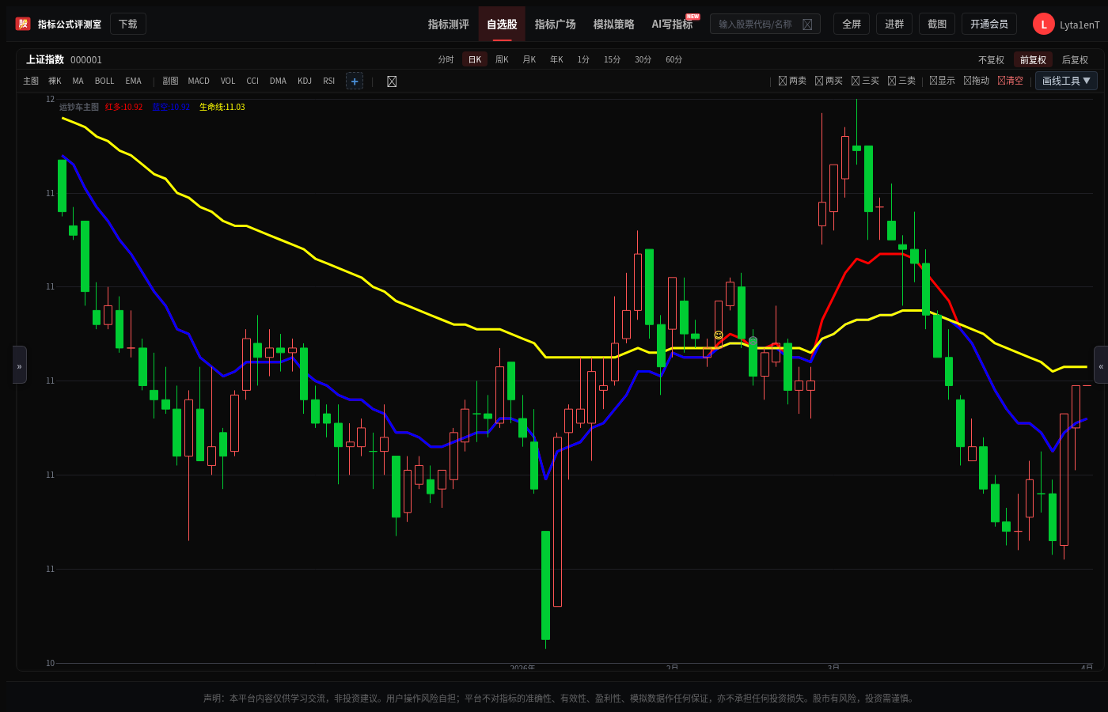Select the 年K yearly period
The width and height of the screenshot is (1108, 712).
(x=557, y=59)
